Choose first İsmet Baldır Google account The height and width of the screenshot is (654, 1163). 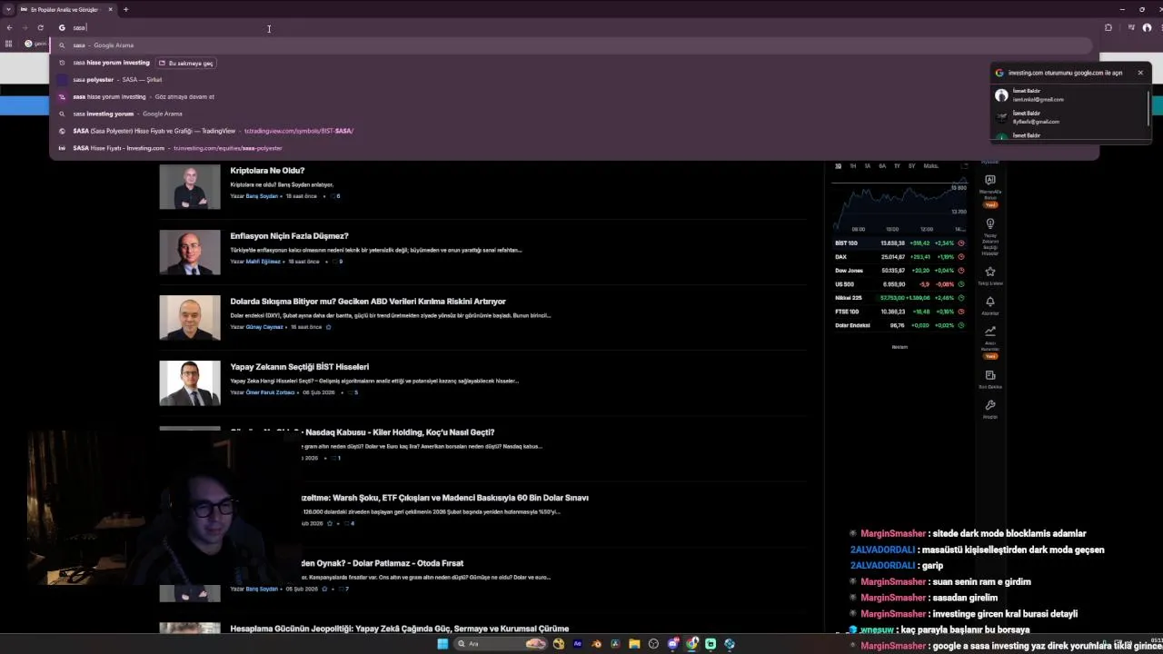[1070, 95]
